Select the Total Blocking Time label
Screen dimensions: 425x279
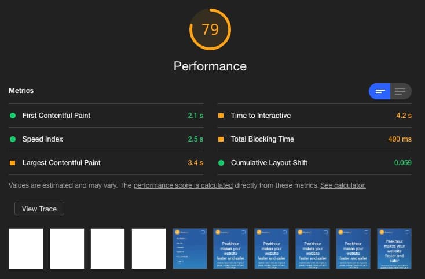[262, 139]
